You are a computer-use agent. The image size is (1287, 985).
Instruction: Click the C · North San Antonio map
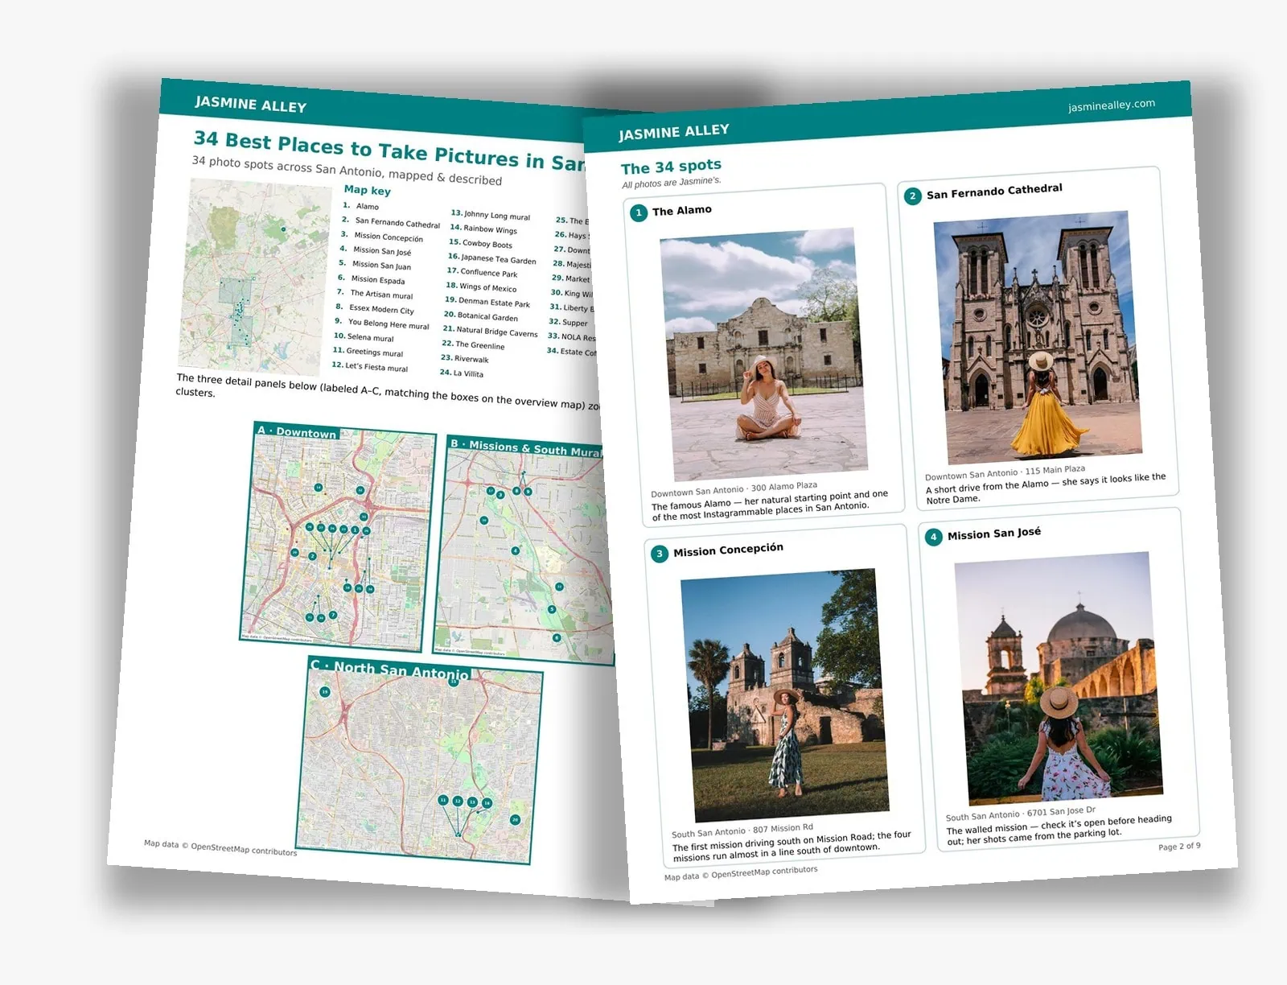click(421, 760)
